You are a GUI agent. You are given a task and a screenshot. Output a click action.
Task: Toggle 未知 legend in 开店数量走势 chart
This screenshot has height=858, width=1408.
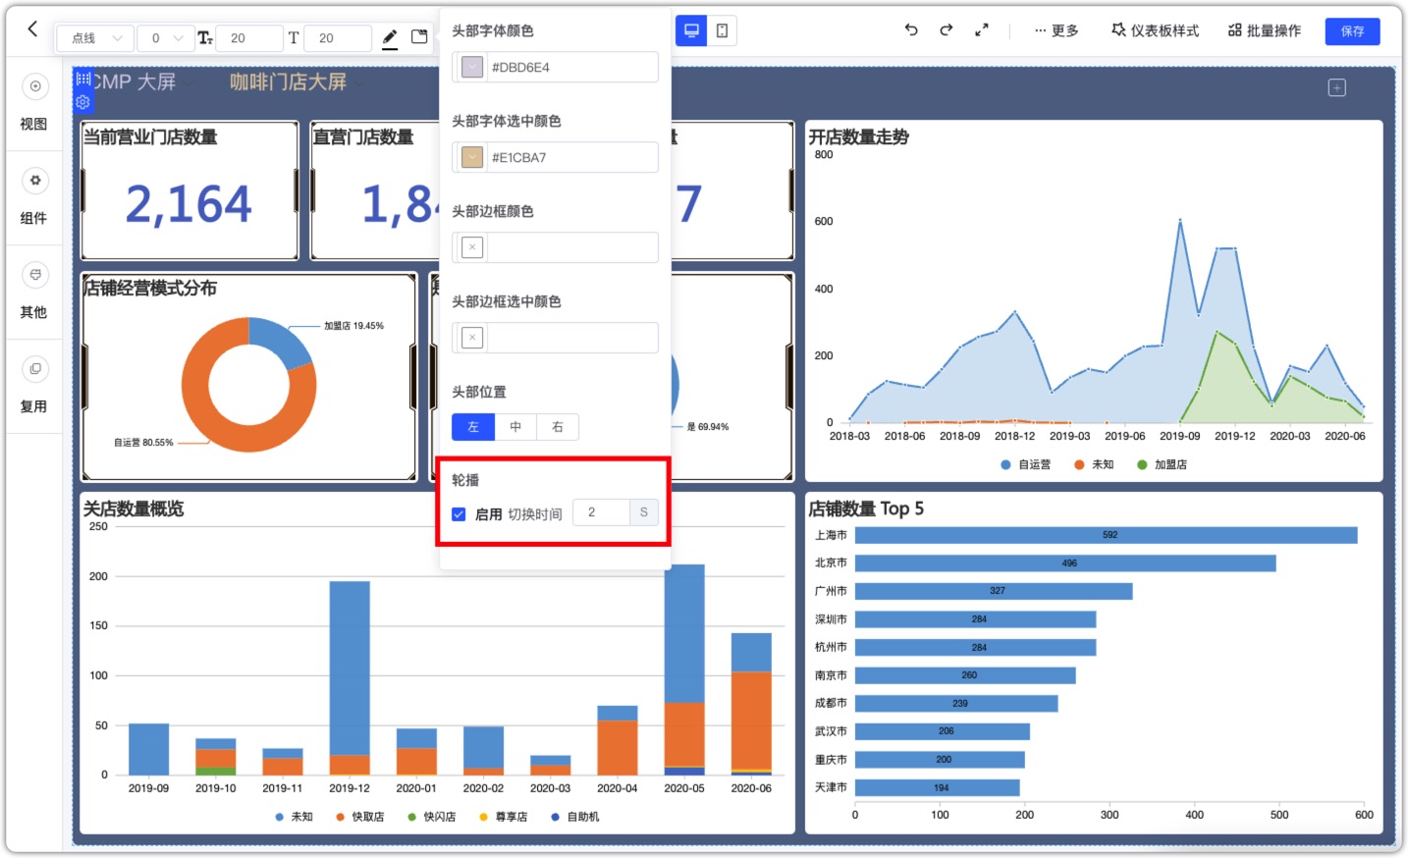click(1094, 464)
